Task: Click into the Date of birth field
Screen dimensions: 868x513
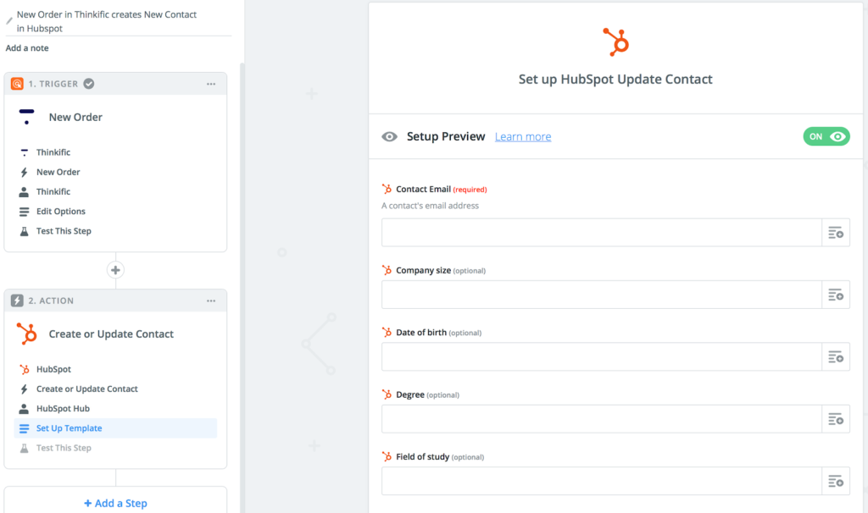Action: [601, 356]
